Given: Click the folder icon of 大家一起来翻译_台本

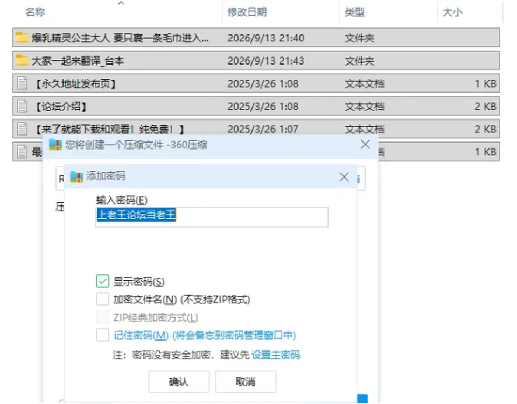Looking at the screenshot, I should (x=22, y=60).
